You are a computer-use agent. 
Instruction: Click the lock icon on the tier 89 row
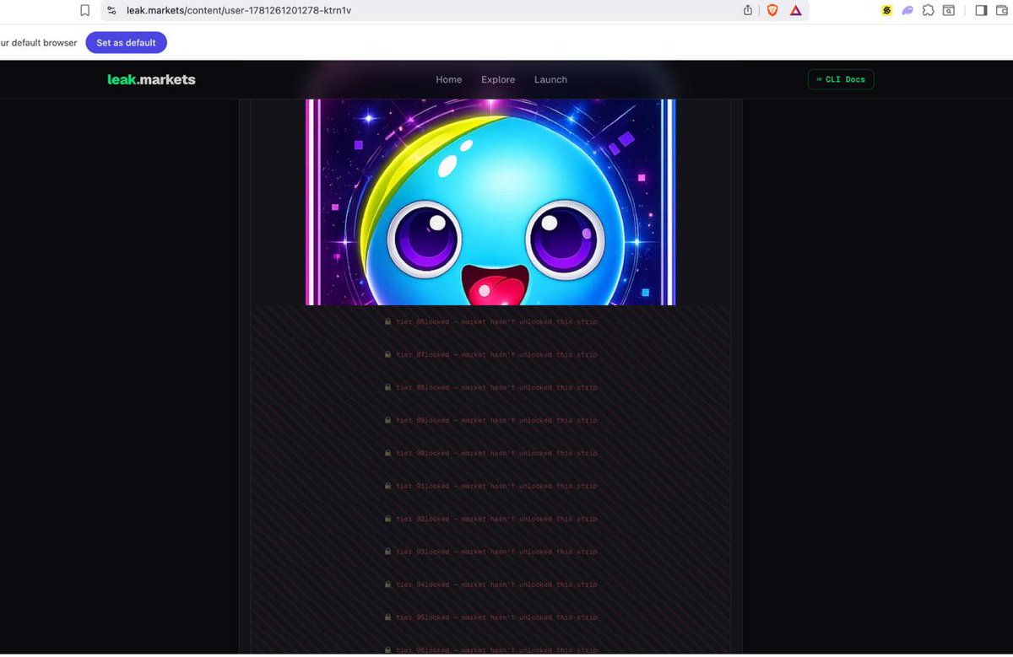click(388, 420)
